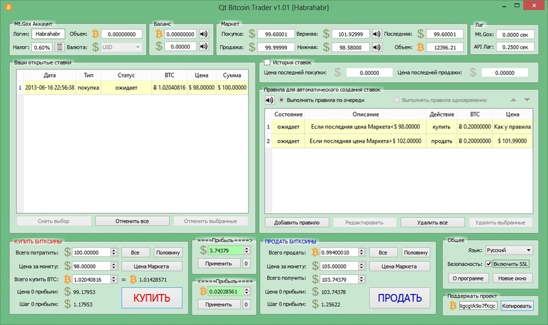548x325 pixels.
Task: Open Язык Русский dropdown
Action: click(509, 250)
